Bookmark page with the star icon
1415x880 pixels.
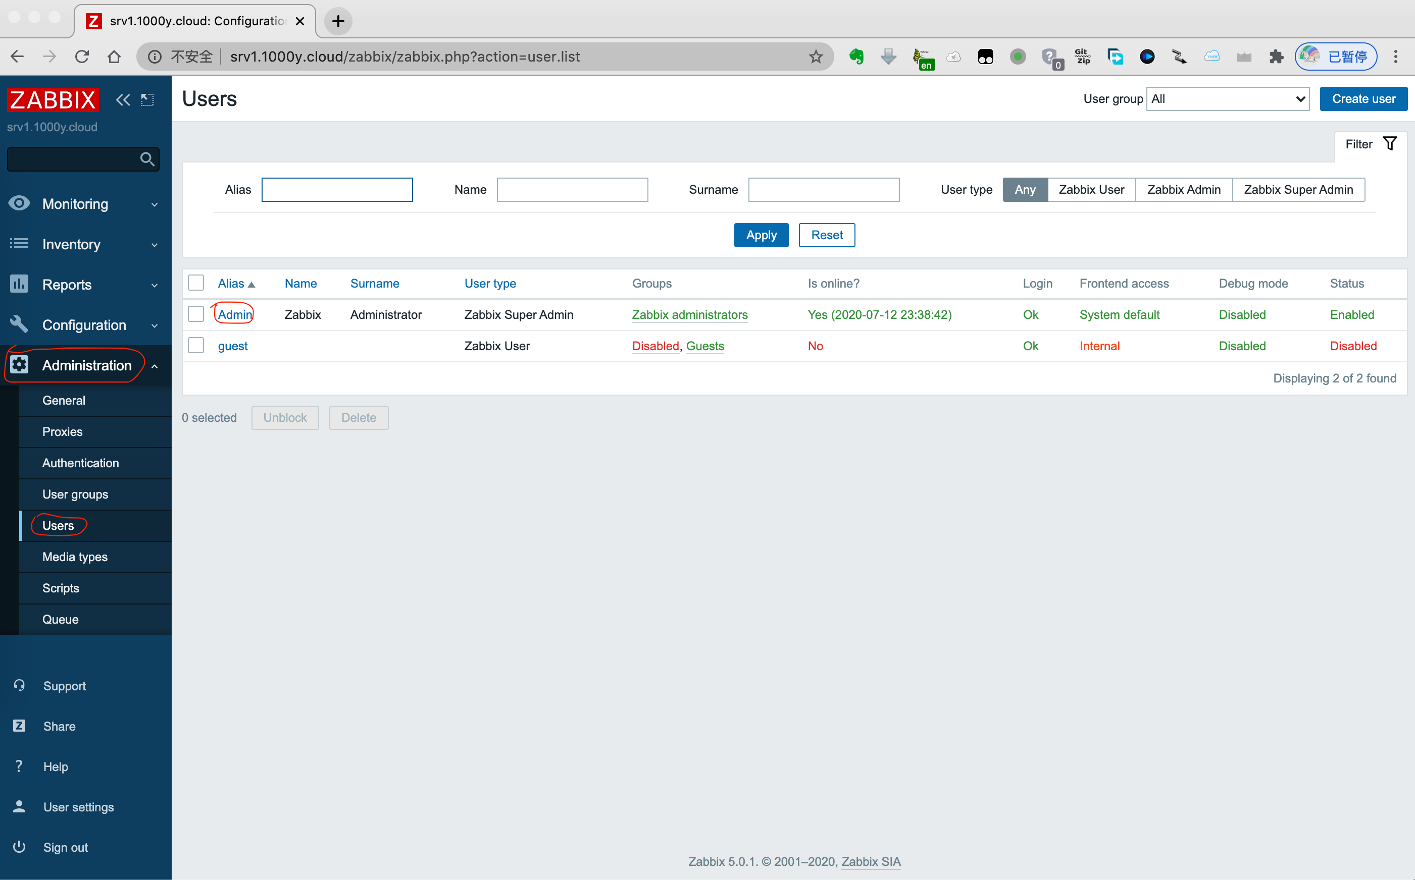[x=816, y=57]
